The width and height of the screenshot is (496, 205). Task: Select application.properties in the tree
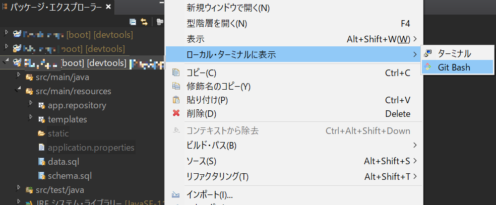91,148
